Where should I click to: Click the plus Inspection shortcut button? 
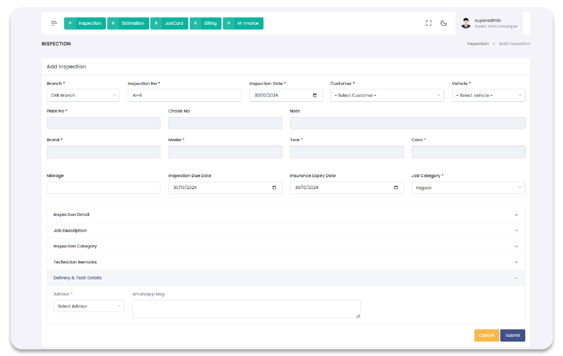click(x=85, y=23)
